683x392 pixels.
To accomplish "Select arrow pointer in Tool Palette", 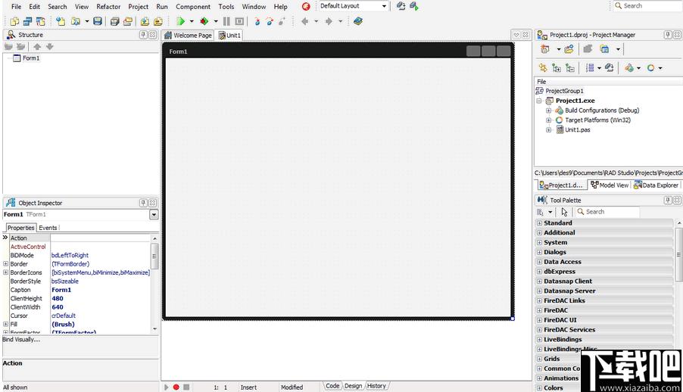I will [565, 212].
